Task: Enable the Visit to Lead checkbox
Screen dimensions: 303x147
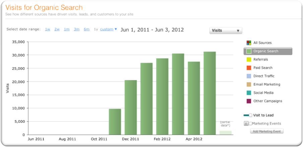Action: tap(250, 115)
